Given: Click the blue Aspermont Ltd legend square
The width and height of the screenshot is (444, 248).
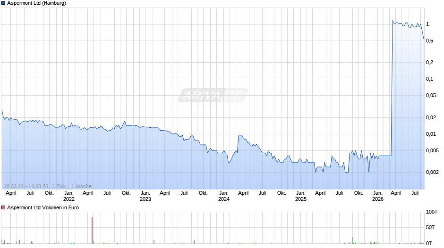Looking at the screenshot, I should (x=3, y=3).
